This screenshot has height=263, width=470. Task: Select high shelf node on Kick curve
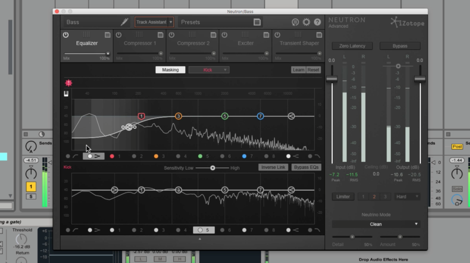click(x=291, y=190)
